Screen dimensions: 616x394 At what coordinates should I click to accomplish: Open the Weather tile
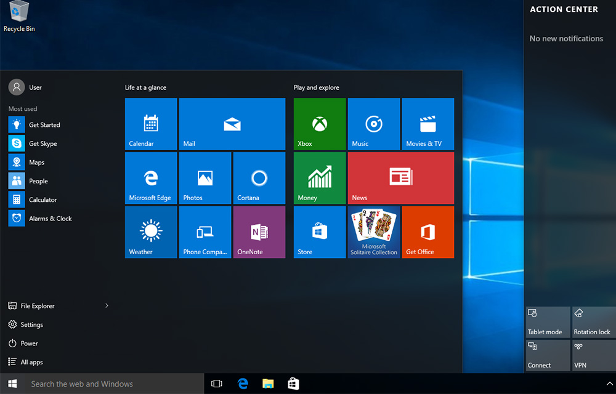150,232
